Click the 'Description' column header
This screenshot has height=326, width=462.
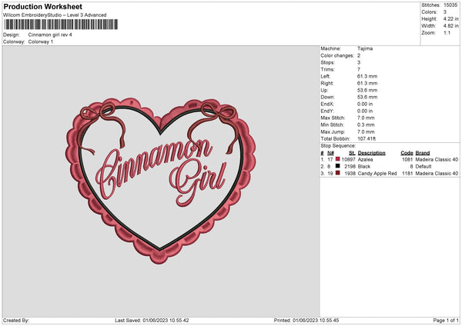[371, 153]
